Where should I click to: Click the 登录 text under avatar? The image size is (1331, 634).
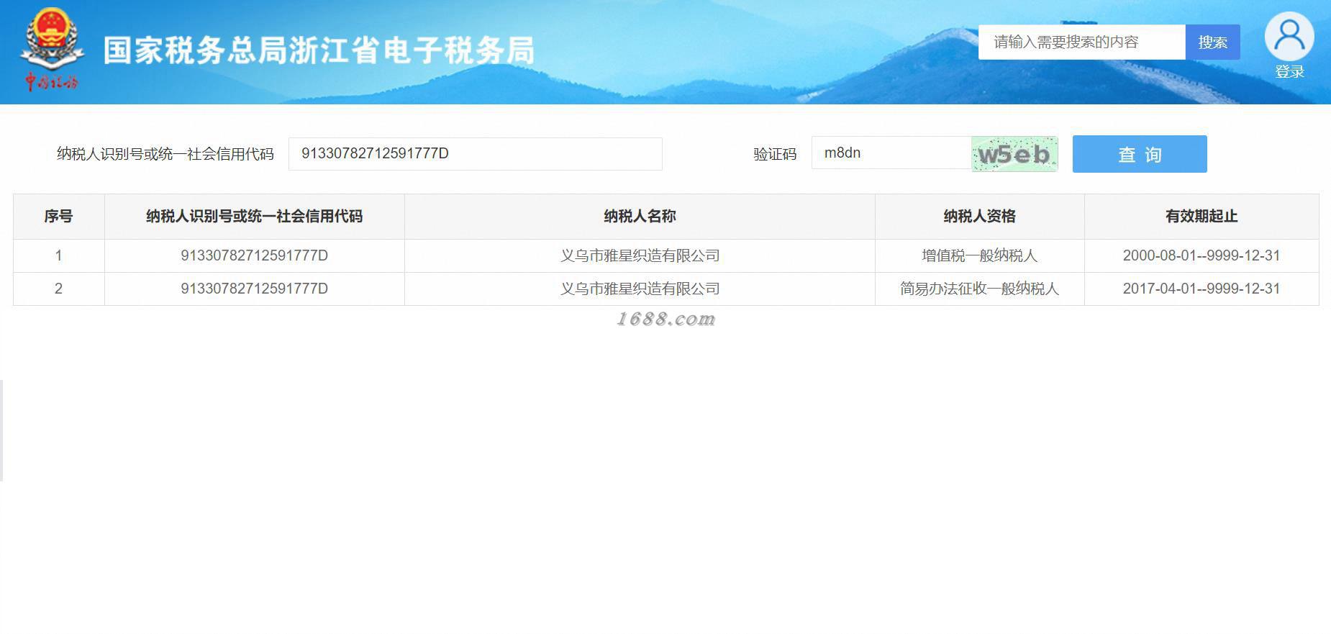coord(1289,72)
